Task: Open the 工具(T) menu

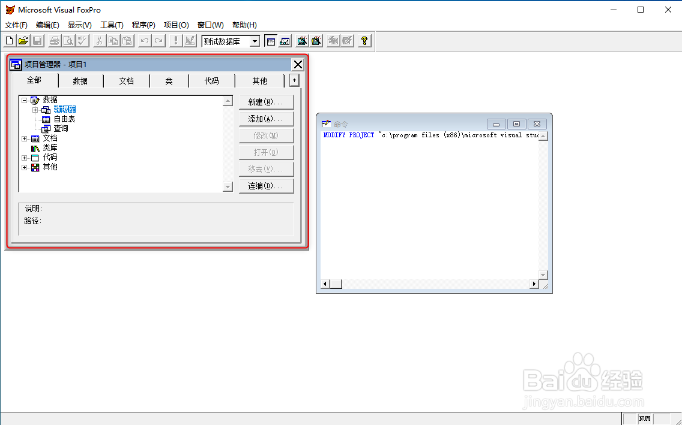Action: pyautogui.click(x=112, y=25)
